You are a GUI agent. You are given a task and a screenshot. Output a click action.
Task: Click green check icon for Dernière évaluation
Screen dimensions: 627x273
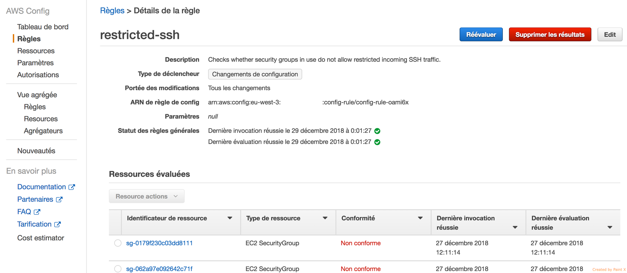[377, 142]
